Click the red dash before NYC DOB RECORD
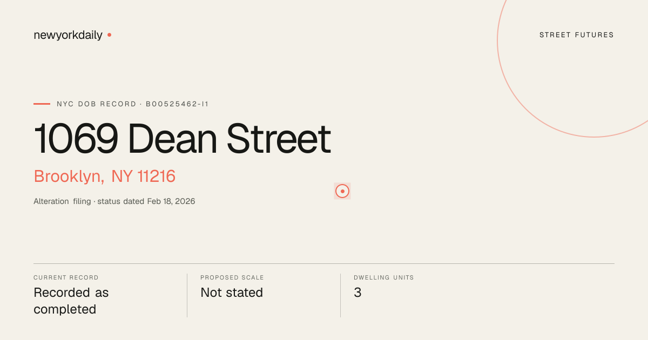648x340 pixels. pos(42,104)
